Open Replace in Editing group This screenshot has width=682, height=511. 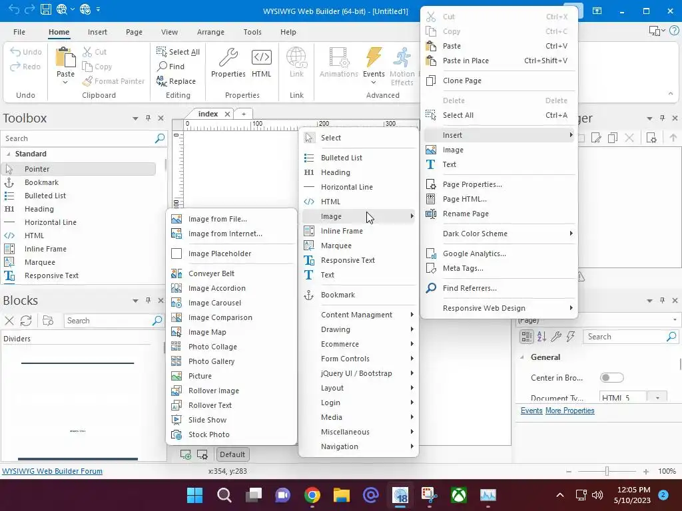[x=176, y=81]
